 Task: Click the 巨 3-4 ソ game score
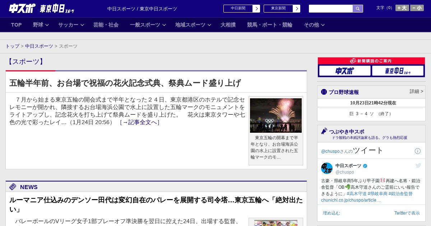pos(371,114)
